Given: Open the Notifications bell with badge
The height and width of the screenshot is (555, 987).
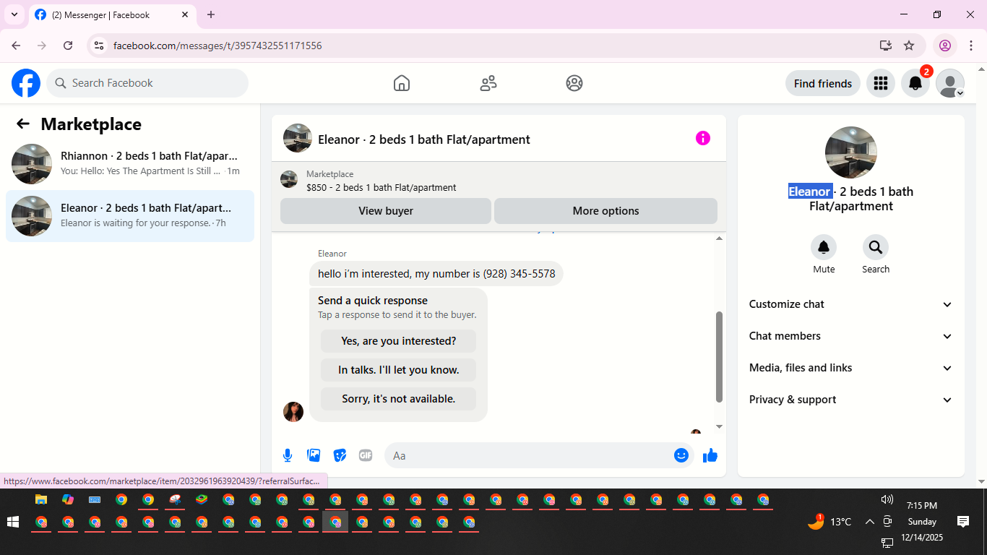Looking at the screenshot, I should coord(915,83).
